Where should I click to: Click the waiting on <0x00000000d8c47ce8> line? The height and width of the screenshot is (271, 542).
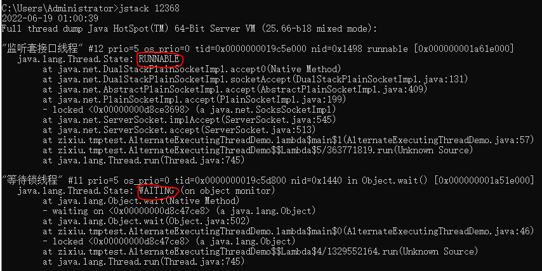click(179, 211)
